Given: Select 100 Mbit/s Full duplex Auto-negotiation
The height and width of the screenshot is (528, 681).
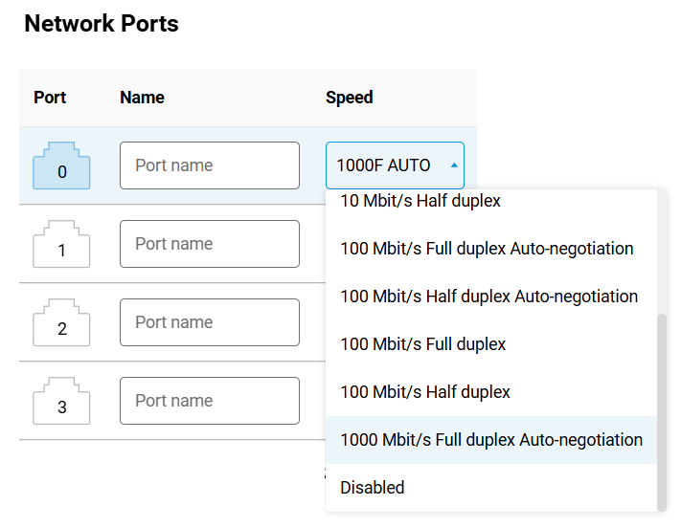Looking at the screenshot, I should pos(487,249).
